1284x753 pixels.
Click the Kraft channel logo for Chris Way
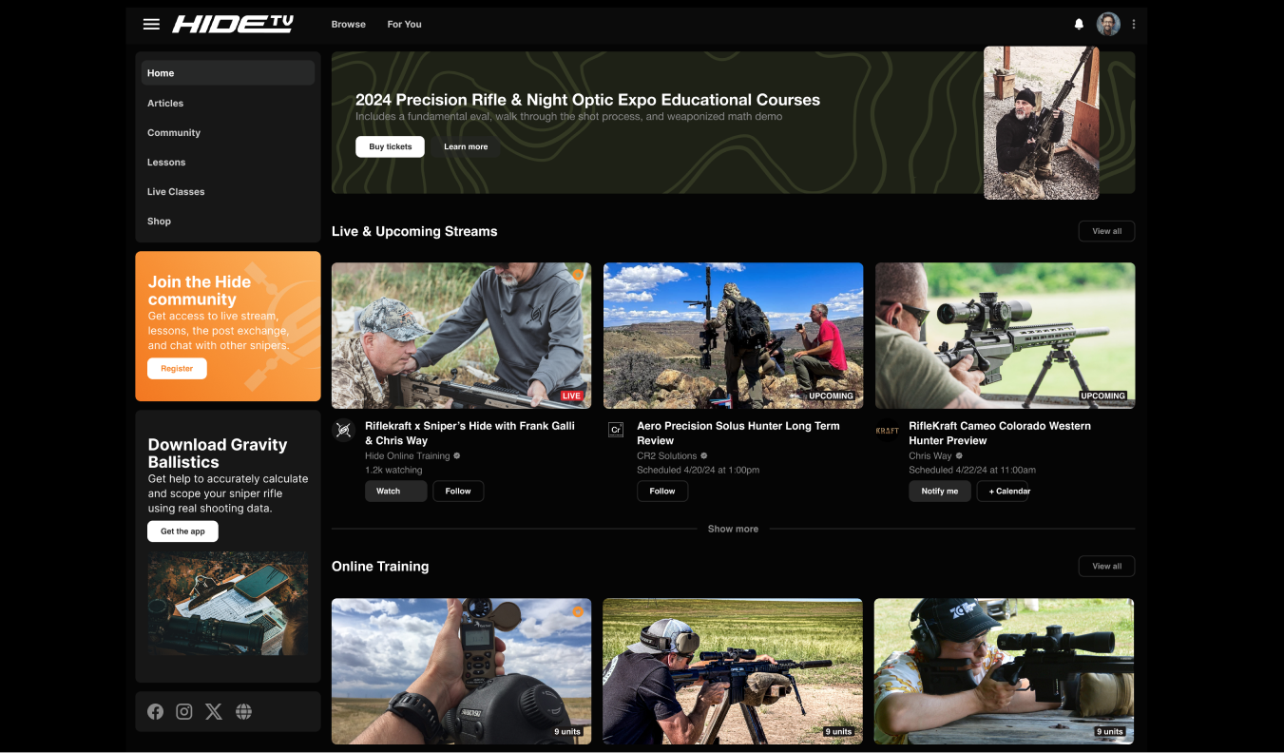coord(887,430)
